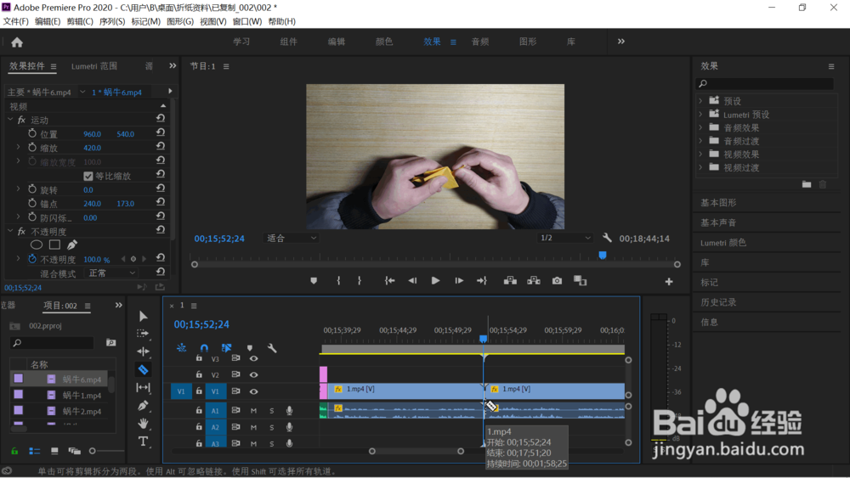Mute track A1
The height and width of the screenshot is (478, 850).
[x=253, y=411]
